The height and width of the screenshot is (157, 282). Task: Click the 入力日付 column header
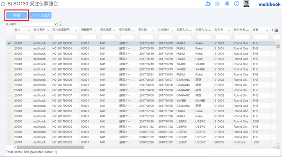163,30
